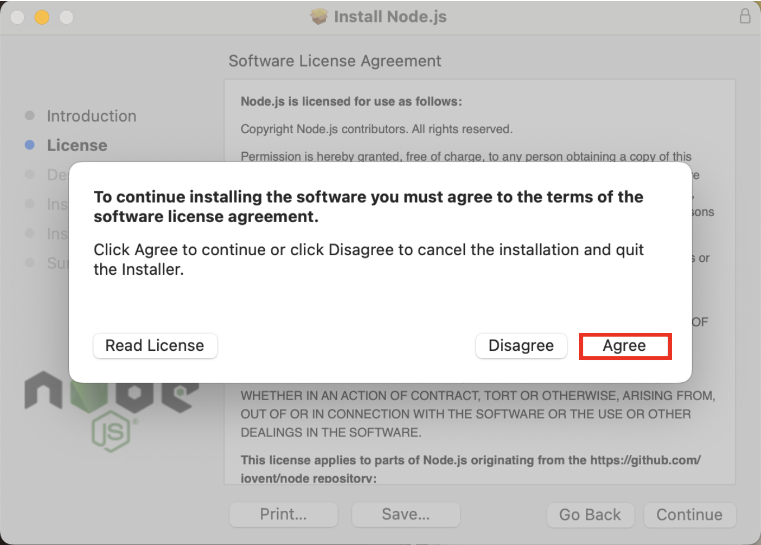Click the Continue button
761x545 pixels.
coord(689,514)
